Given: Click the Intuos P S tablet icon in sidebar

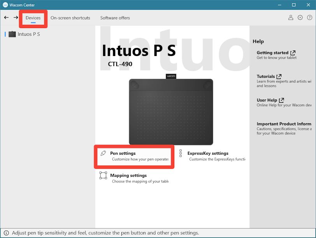Looking at the screenshot, I should (x=12, y=34).
